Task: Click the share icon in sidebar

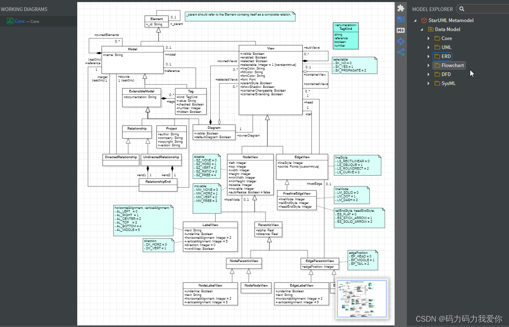Action: point(401,52)
